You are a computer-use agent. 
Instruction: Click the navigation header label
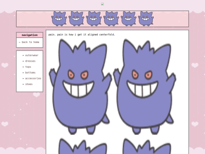(30, 35)
